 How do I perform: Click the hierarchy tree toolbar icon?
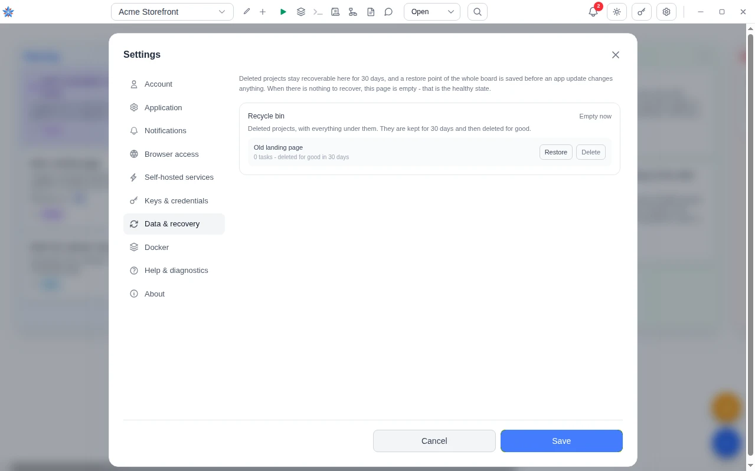pyautogui.click(x=353, y=12)
